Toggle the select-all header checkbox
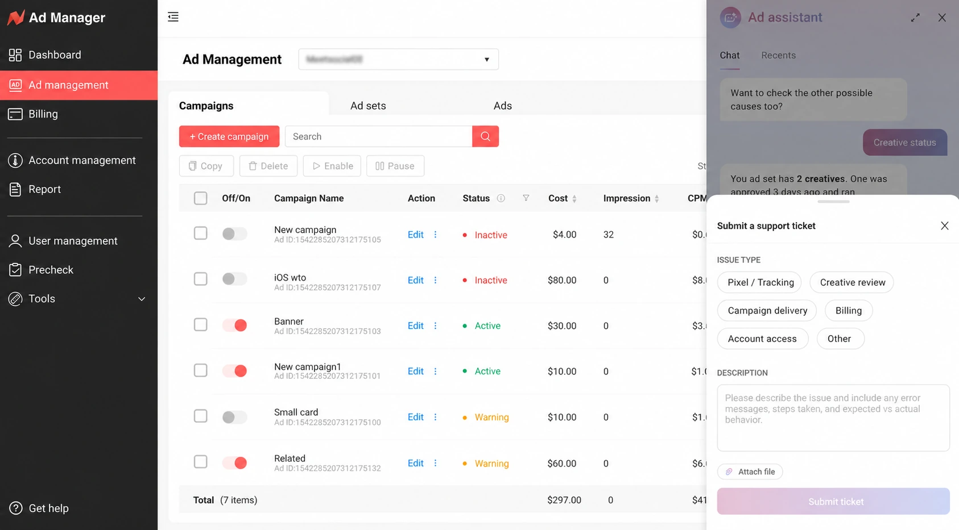This screenshot has height=530, width=959. pyautogui.click(x=200, y=198)
